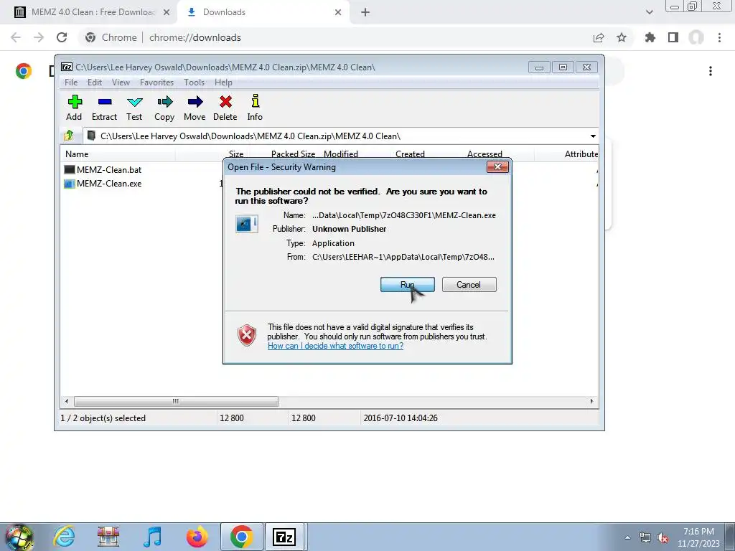This screenshot has width=735, height=551.
Task: Go up one folder level in 7-Zip
Action: (x=69, y=136)
